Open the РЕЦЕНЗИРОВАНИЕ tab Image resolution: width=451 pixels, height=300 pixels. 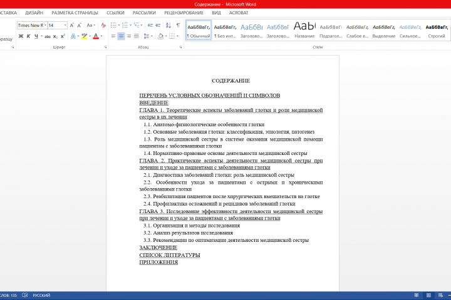point(184,13)
